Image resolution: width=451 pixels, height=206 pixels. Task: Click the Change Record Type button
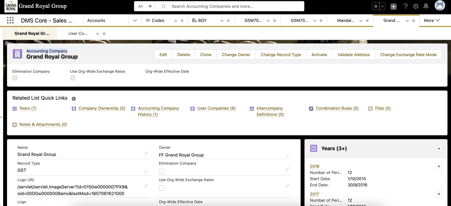pyautogui.click(x=281, y=55)
